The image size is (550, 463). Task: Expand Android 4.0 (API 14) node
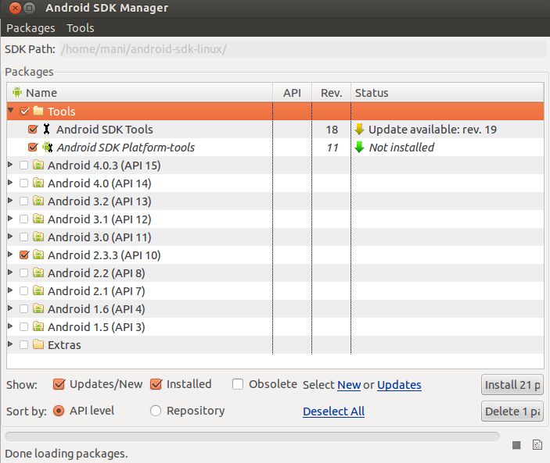[x=10, y=183]
